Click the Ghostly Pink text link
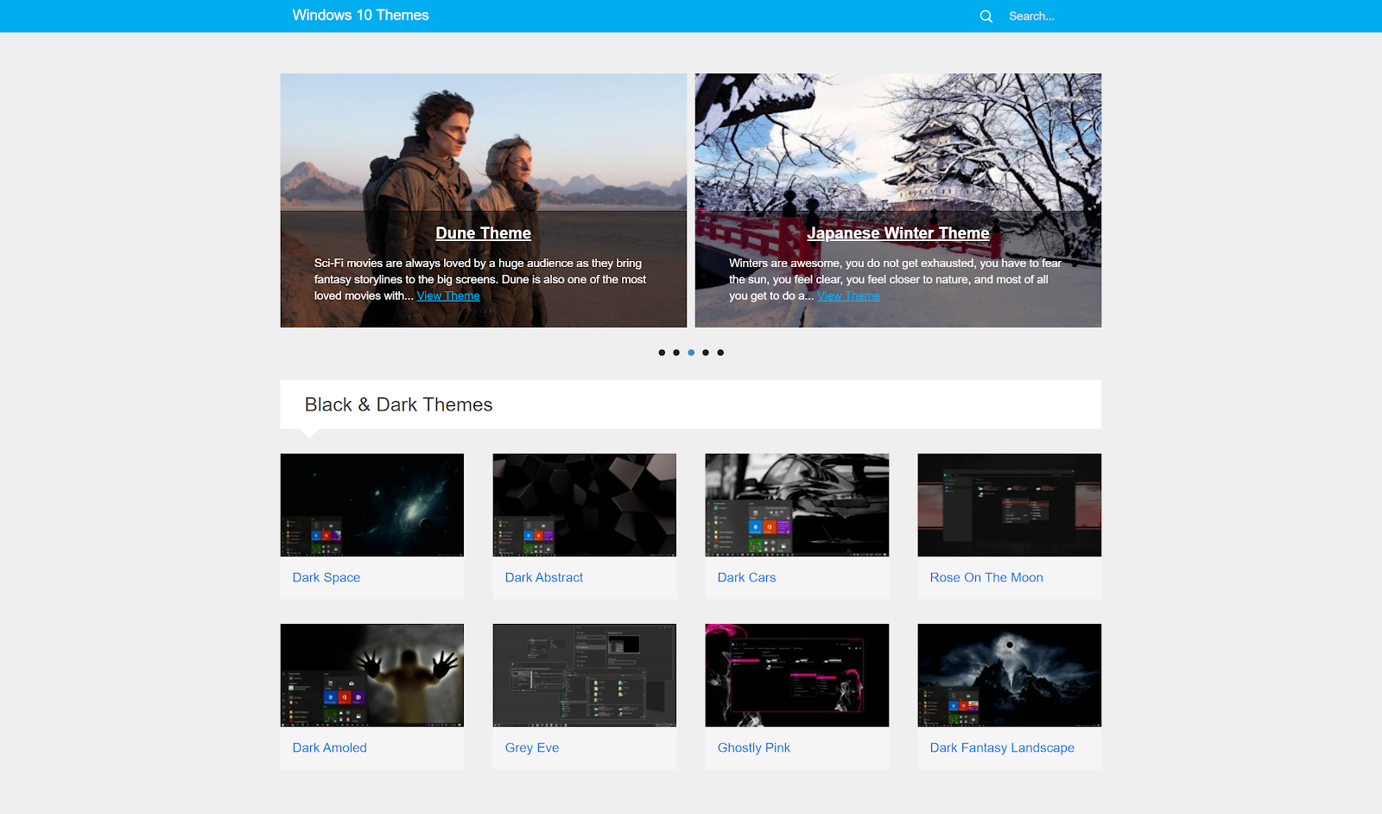Viewport: 1382px width, 814px height. [754, 747]
